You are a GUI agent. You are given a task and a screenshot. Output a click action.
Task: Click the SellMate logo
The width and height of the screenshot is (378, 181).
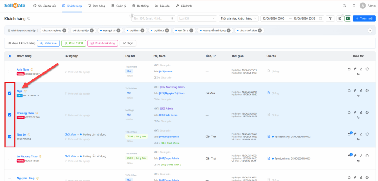click(x=15, y=6)
